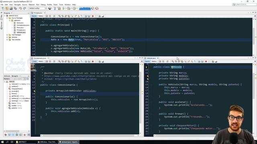
Task: Select the Concesionaria.java editor tab
Action: point(40,58)
